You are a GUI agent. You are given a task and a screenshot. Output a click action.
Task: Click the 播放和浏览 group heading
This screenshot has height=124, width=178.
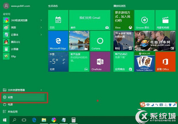tap(120, 6)
